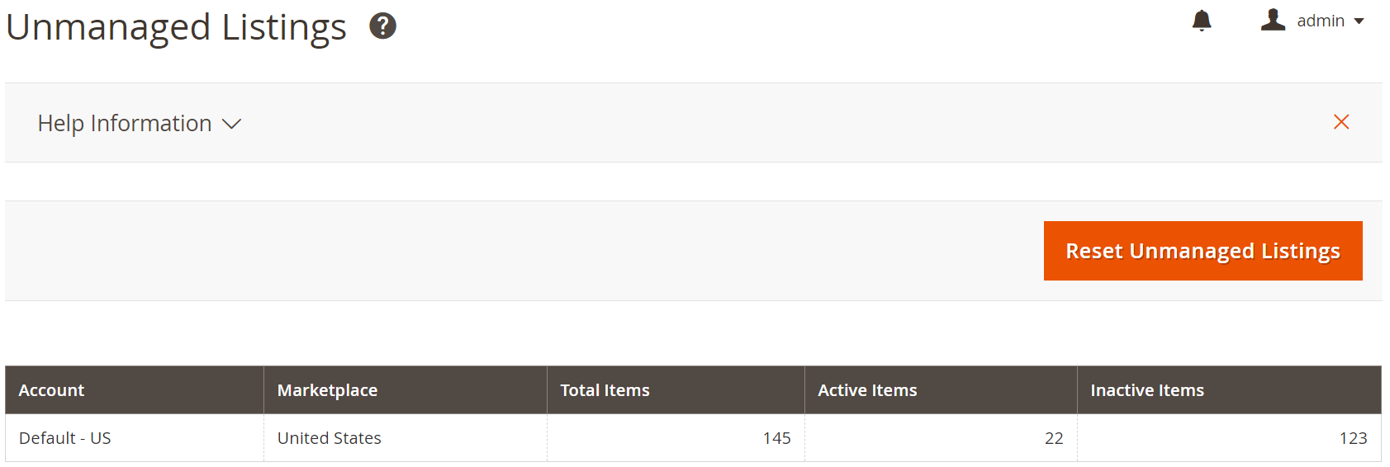Close the Help Information panel
Screen dimensions: 1390x467
(1340, 122)
